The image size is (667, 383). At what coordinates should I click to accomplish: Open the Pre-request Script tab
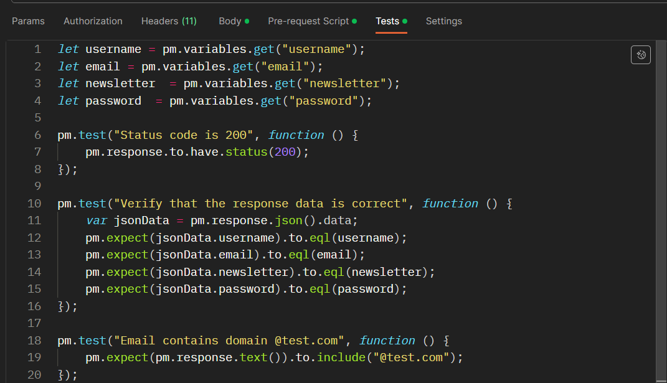click(x=308, y=21)
